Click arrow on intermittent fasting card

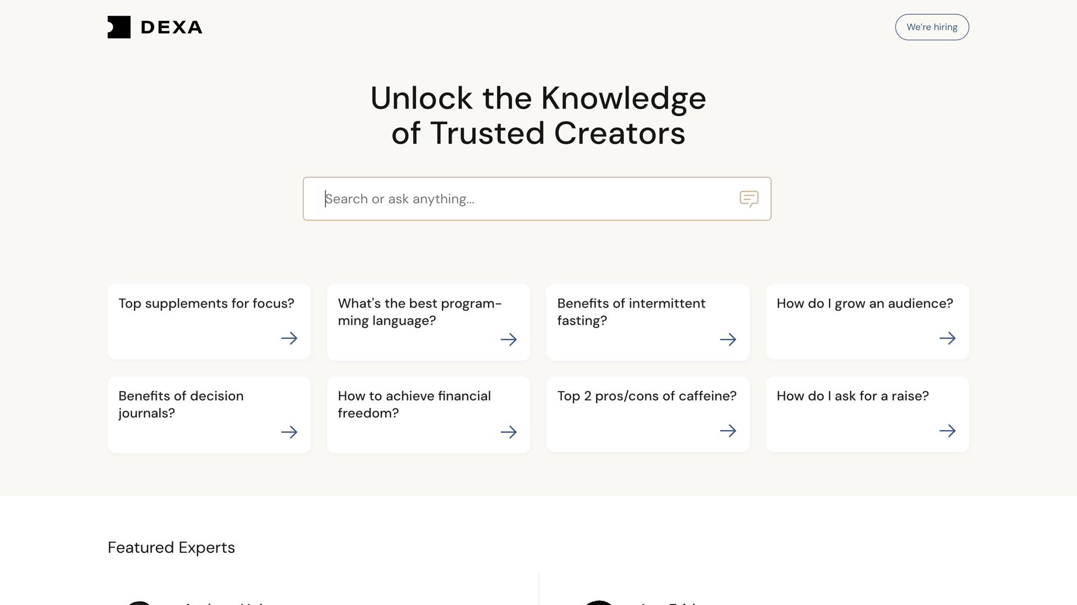728,339
